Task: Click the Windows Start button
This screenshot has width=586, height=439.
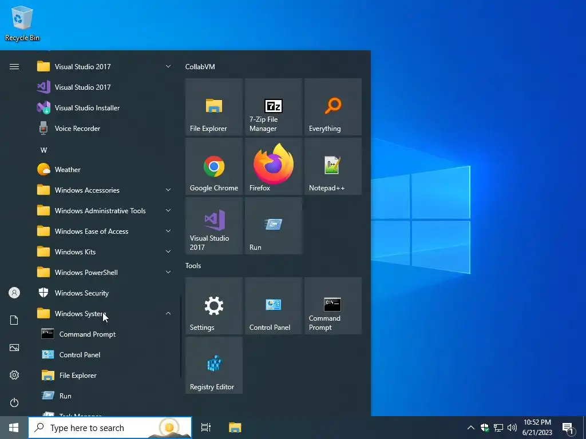Action: tap(14, 428)
